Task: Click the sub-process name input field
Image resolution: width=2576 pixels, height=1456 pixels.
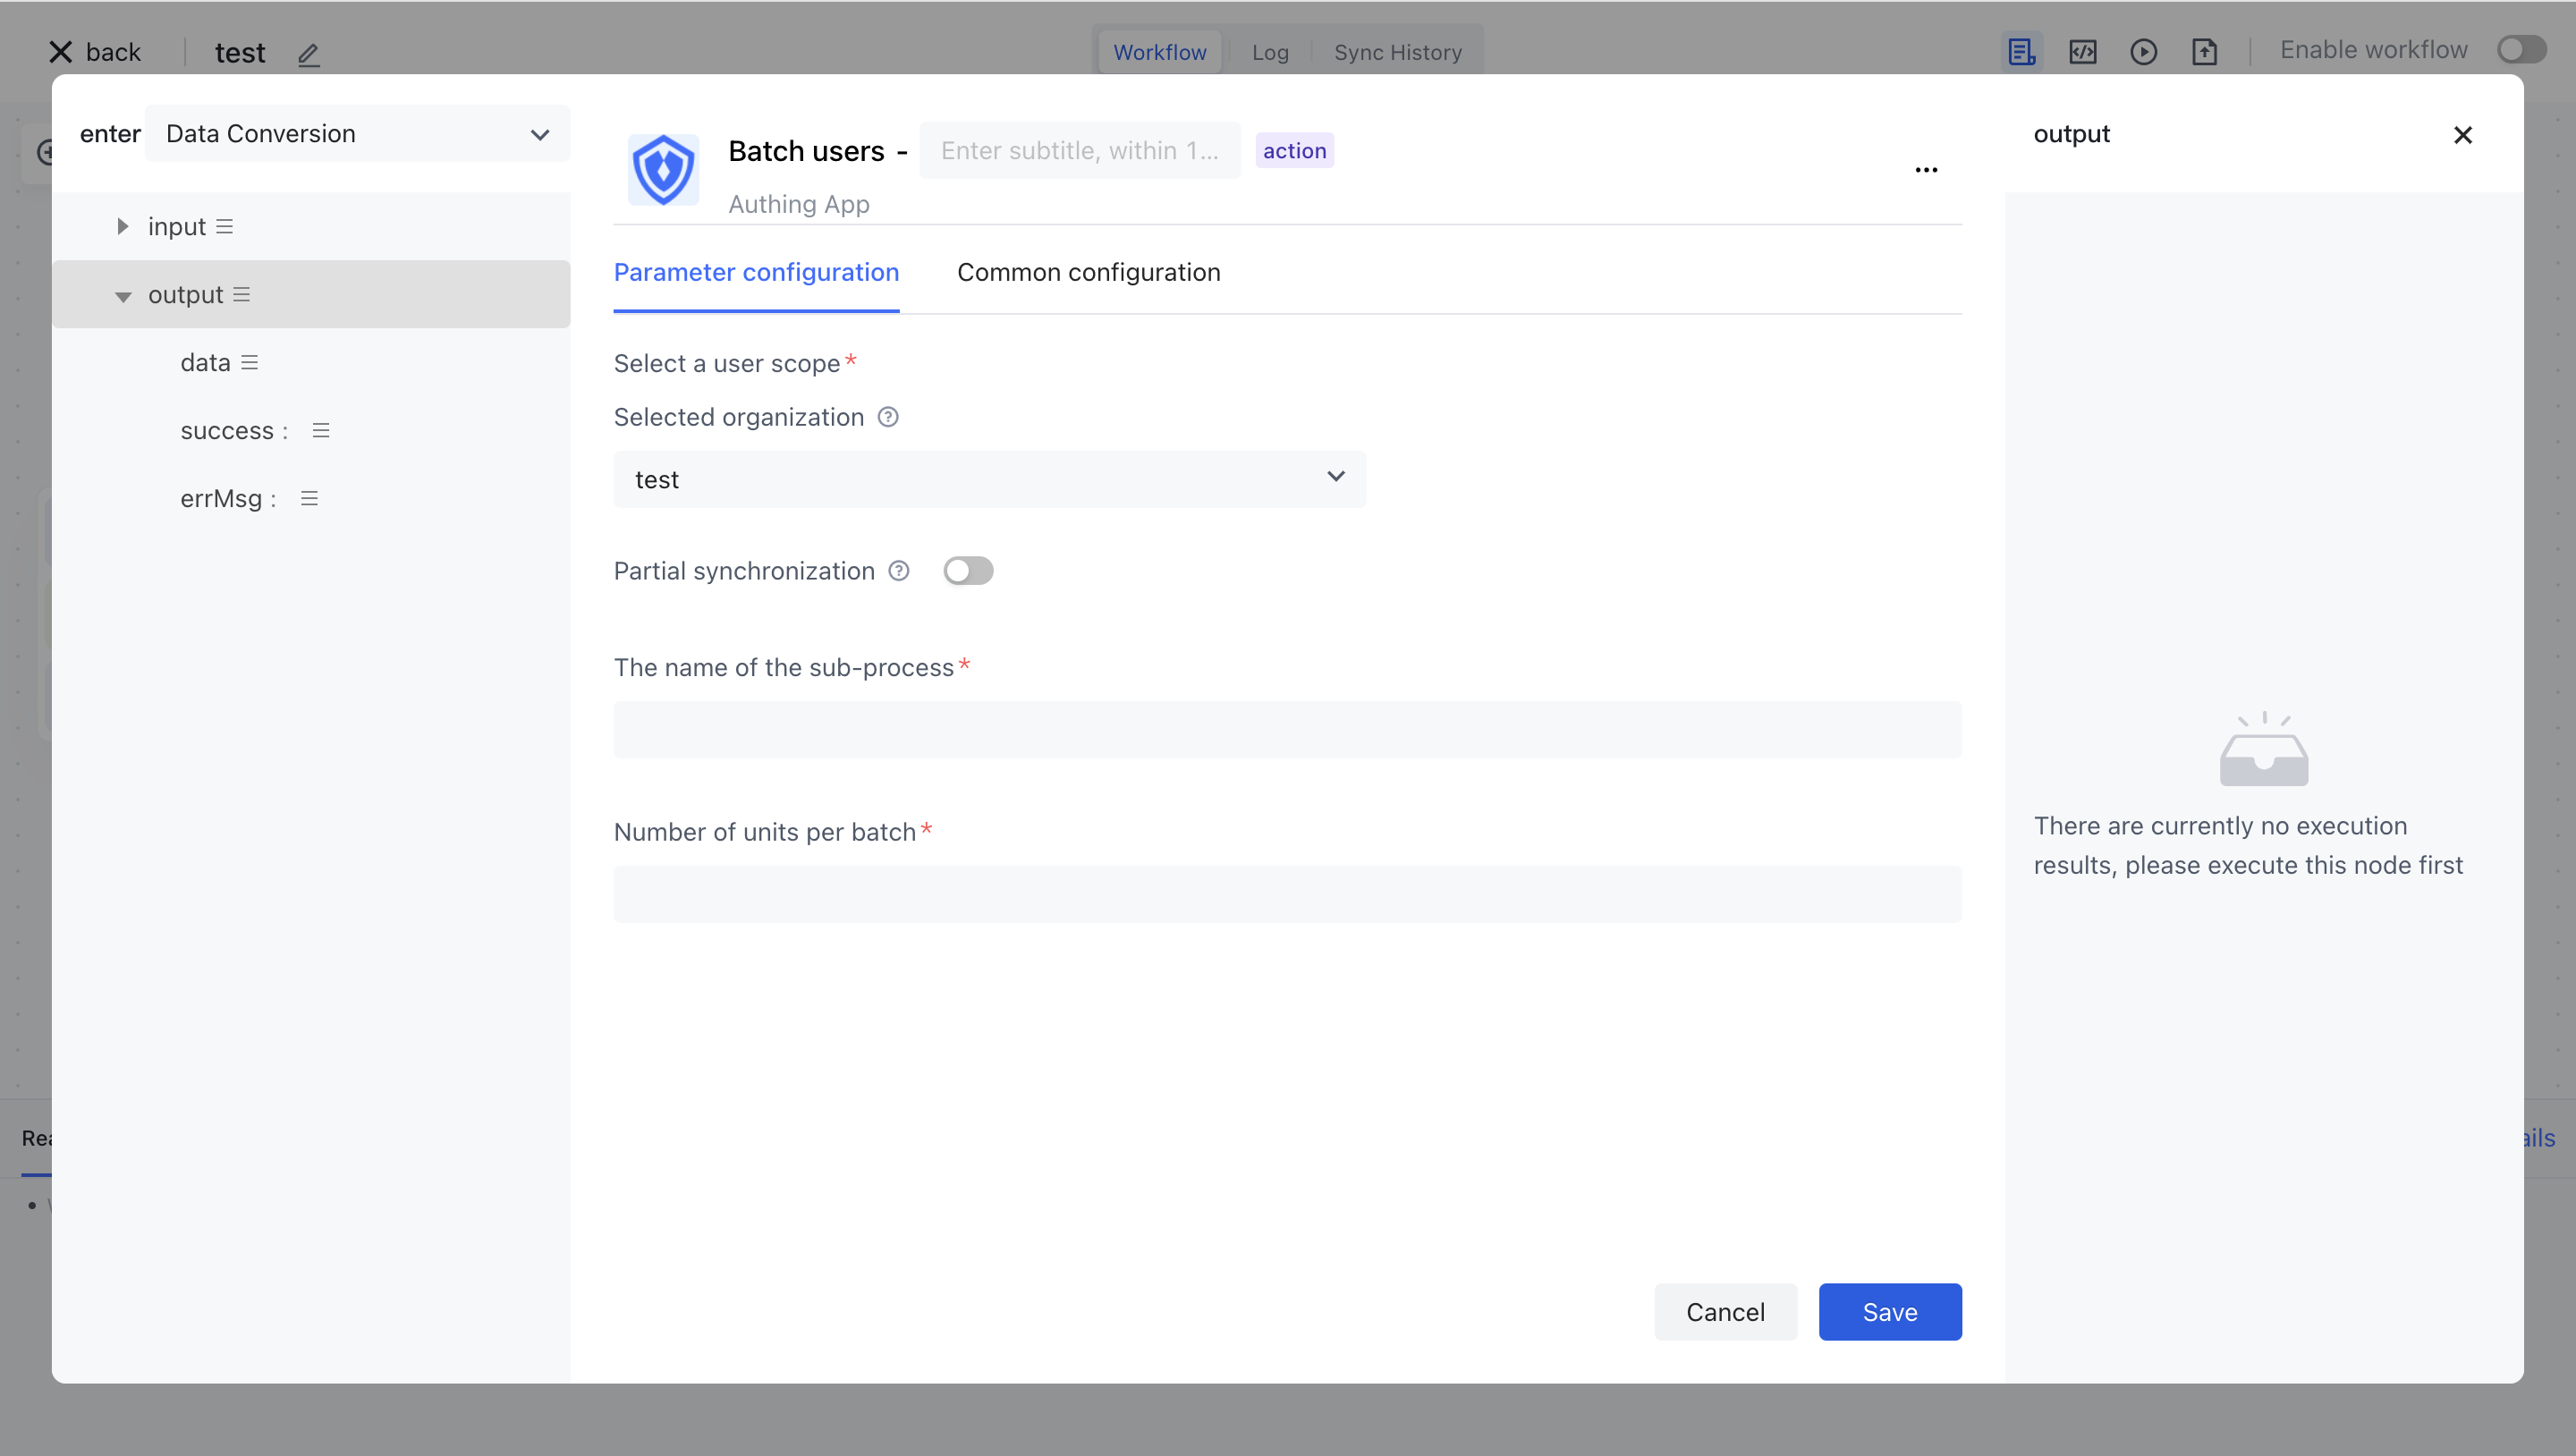Action: 1287,730
